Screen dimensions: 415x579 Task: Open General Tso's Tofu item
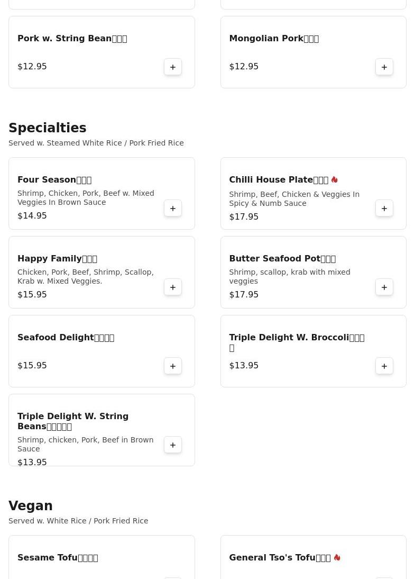click(x=280, y=558)
